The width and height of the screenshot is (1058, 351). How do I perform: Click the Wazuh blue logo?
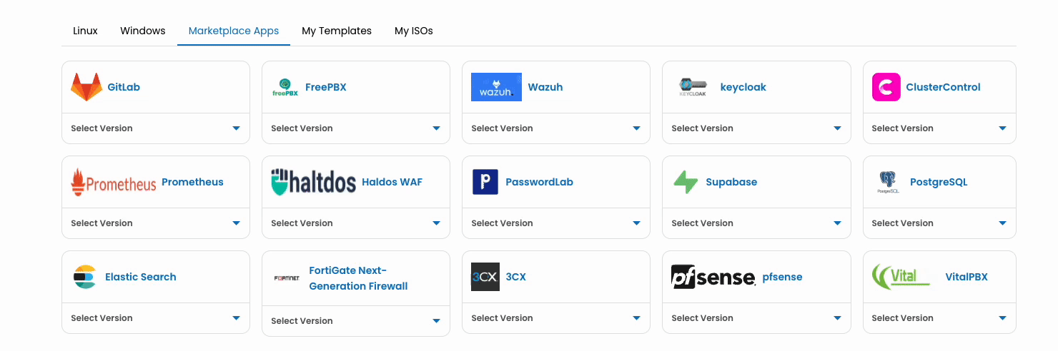point(496,87)
